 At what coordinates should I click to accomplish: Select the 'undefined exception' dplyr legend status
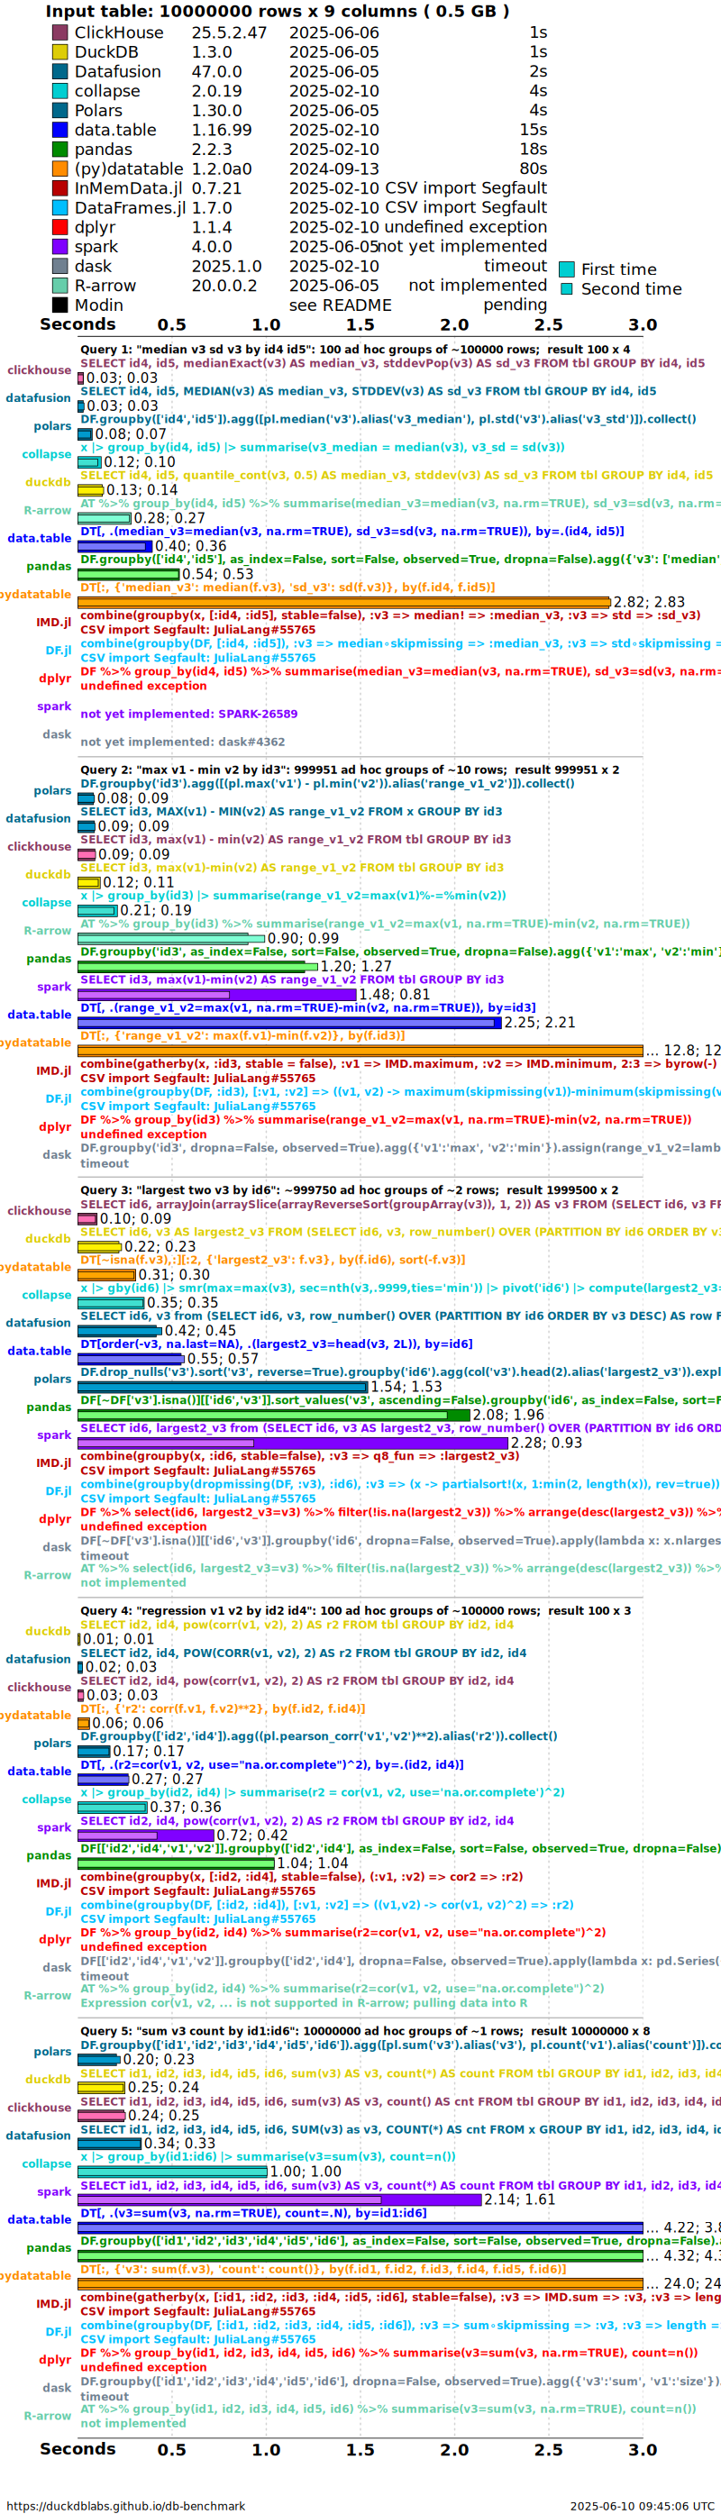[x=466, y=226]
